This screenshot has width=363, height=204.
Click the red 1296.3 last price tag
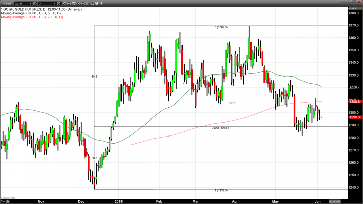pos(354,117)
